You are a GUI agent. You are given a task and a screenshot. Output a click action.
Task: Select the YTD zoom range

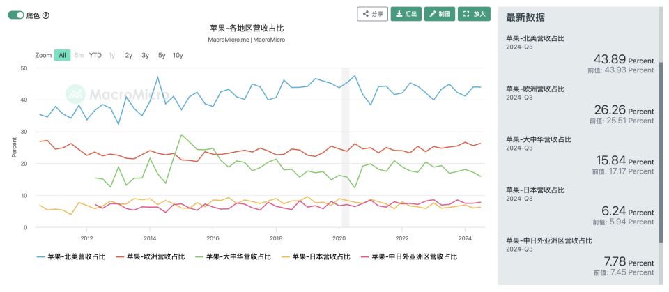(95, 55)
